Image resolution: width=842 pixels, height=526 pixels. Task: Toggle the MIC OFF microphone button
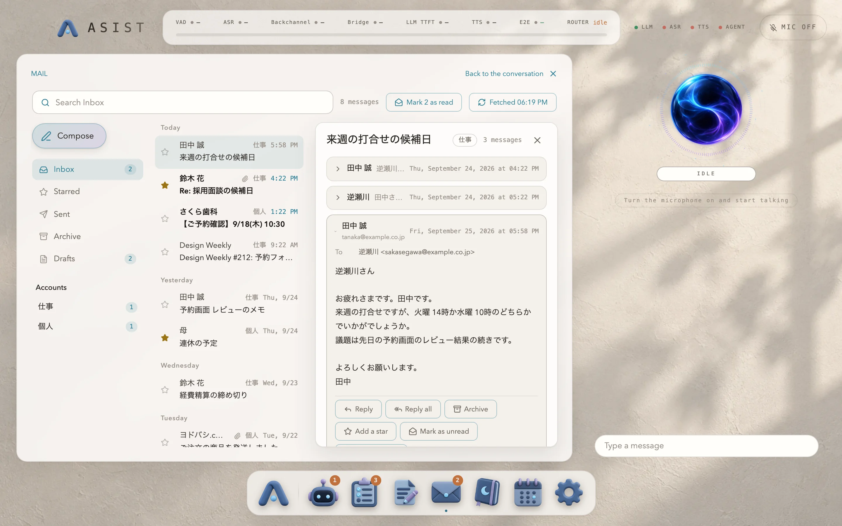[x=793, y=27]
